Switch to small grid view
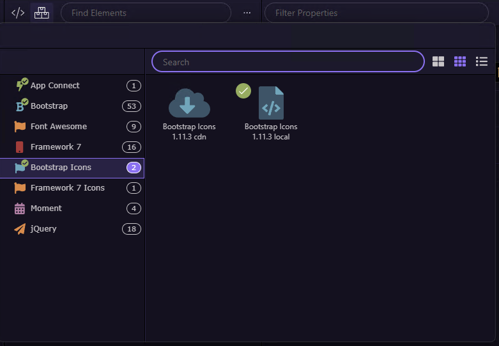499x346 pixels. coord(460,61)
